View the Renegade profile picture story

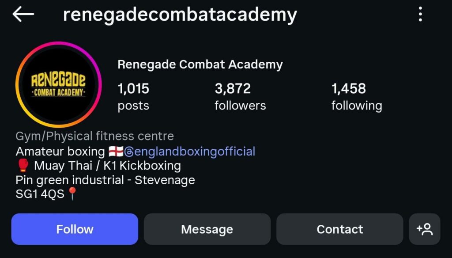58,85
